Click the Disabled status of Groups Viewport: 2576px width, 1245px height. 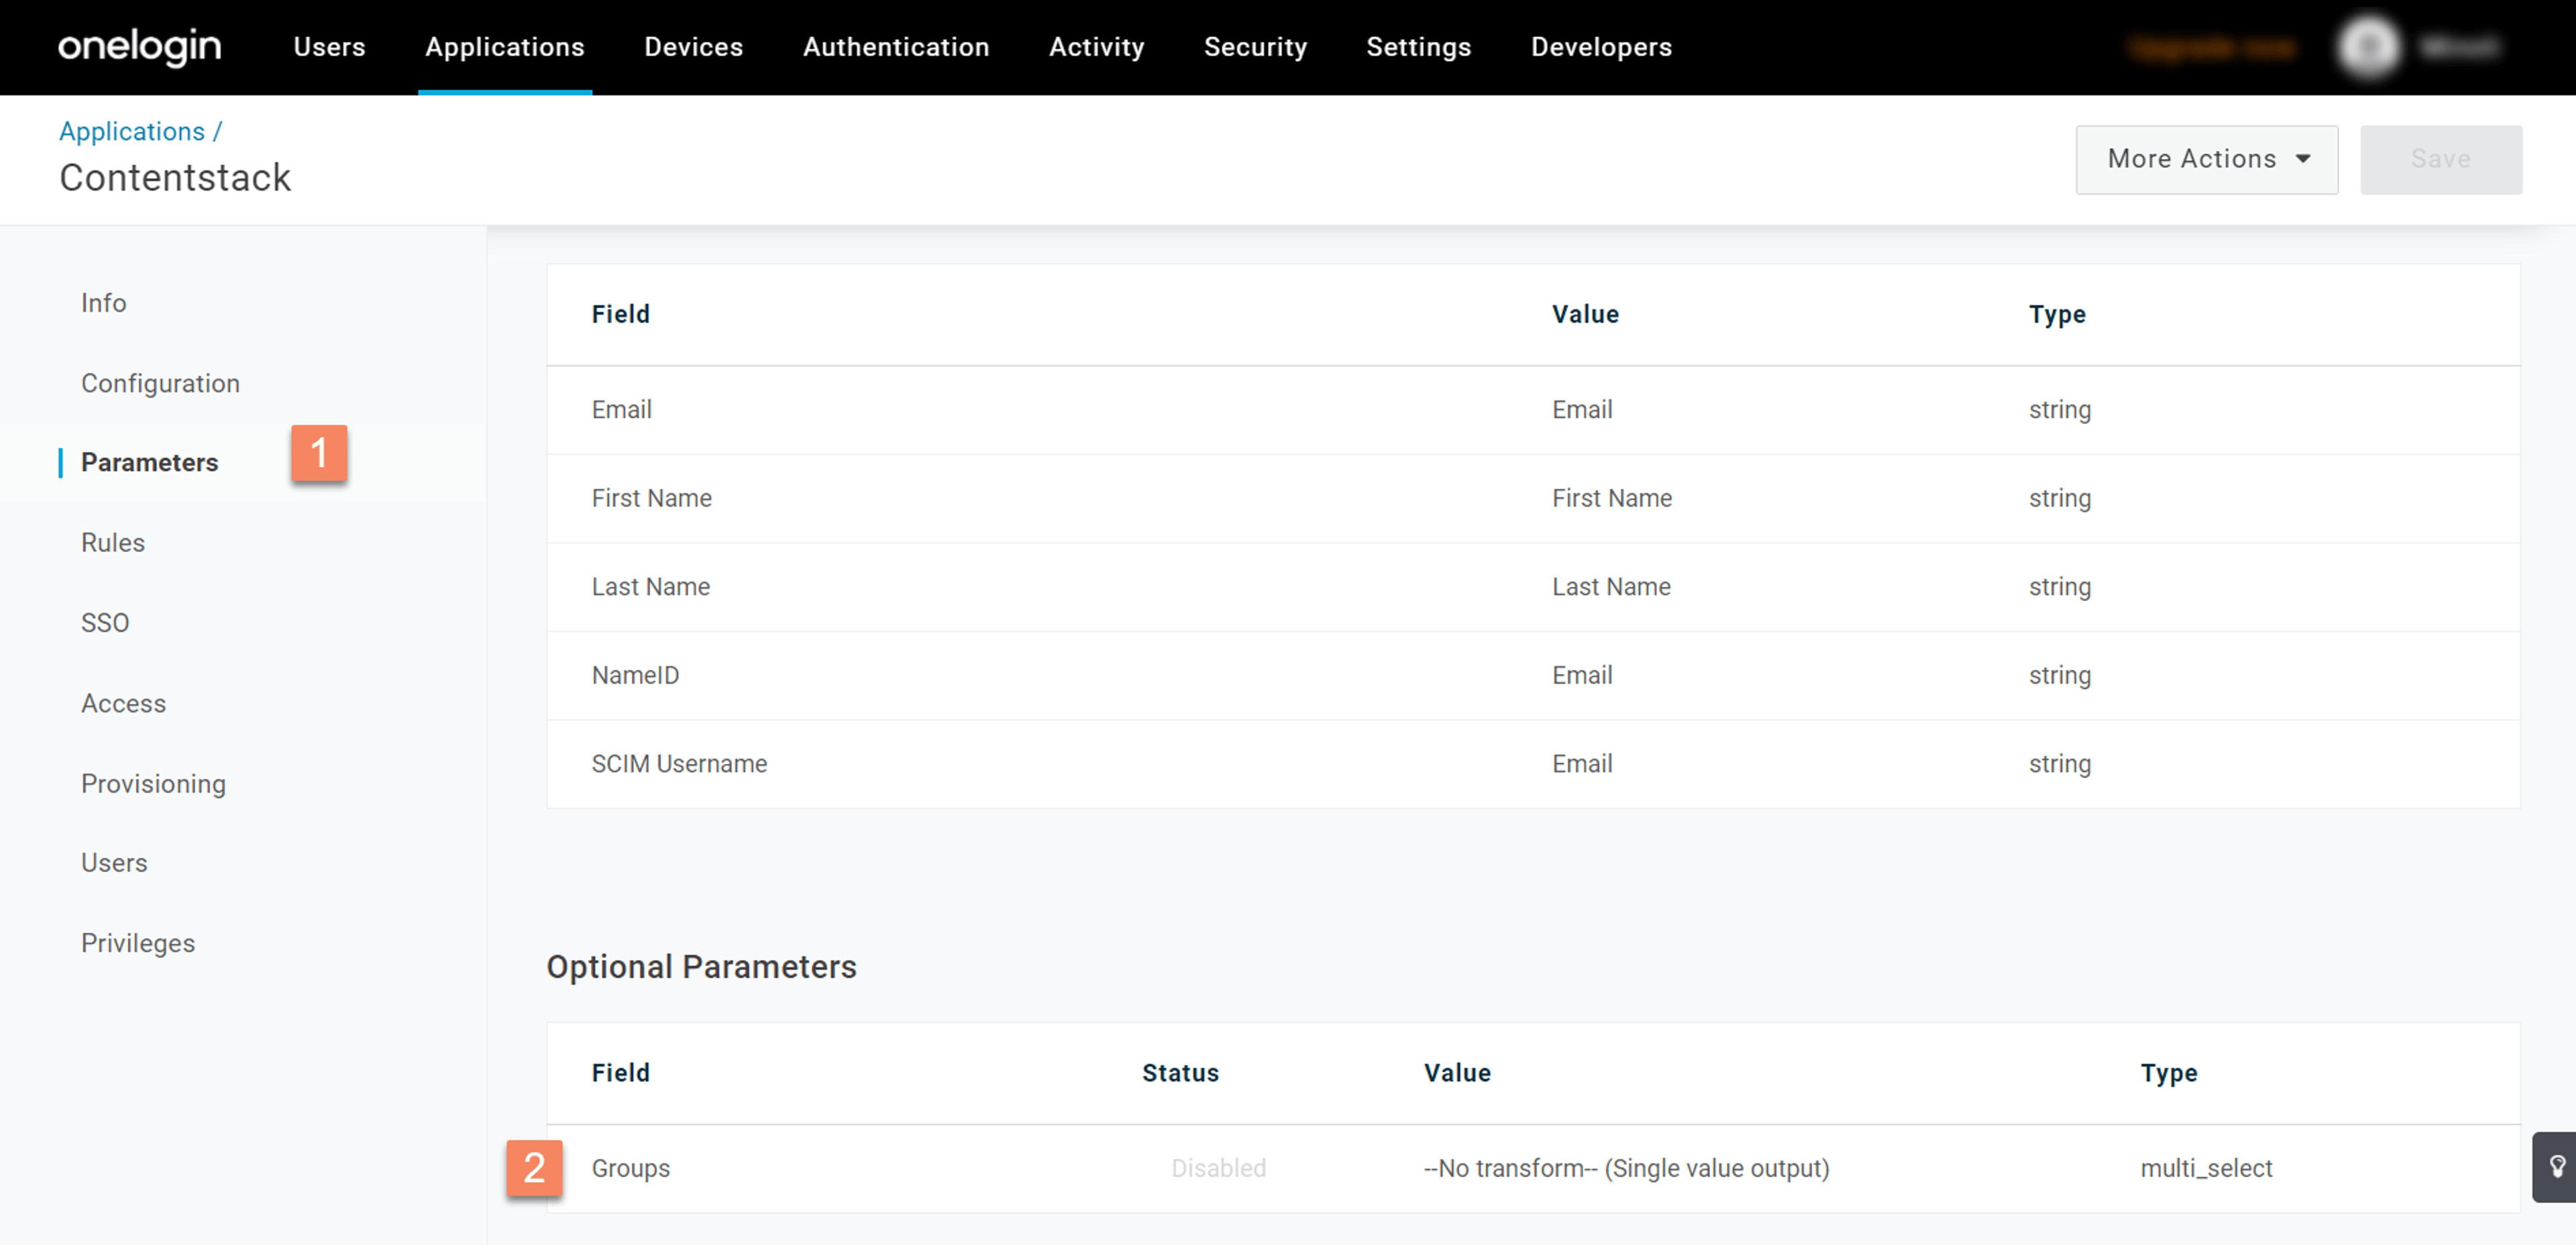click(x=1218, y=1168)
